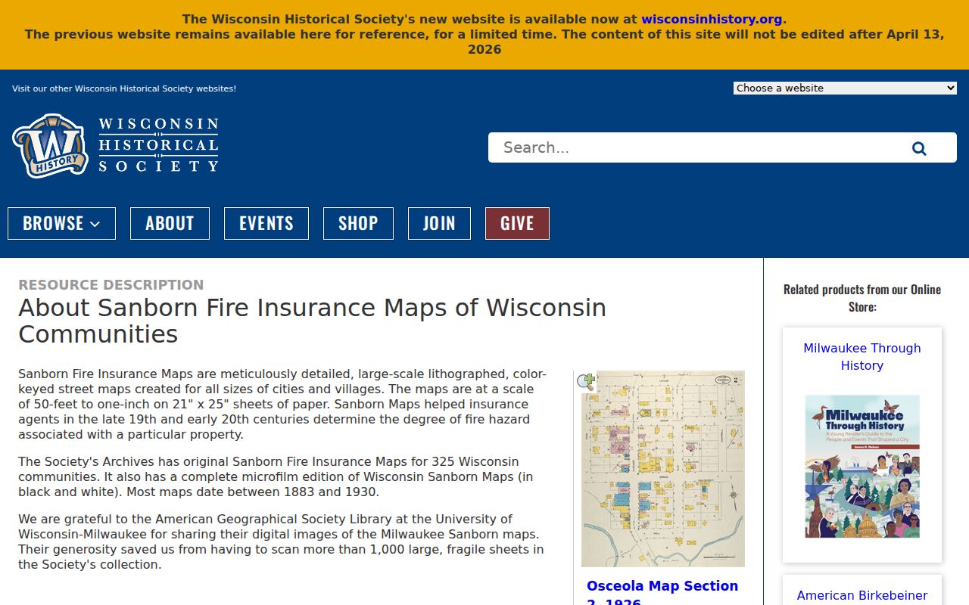Open the Milwaukee Through History link
The image size is (969, 605).
click(862, 356)
